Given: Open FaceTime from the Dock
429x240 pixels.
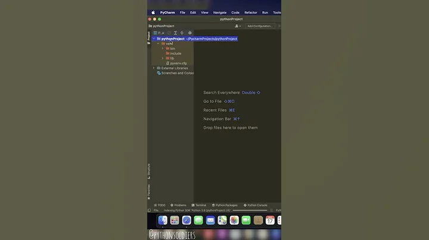Looking at the screenshot, I should pyautogui.click(x=246, y=220).
